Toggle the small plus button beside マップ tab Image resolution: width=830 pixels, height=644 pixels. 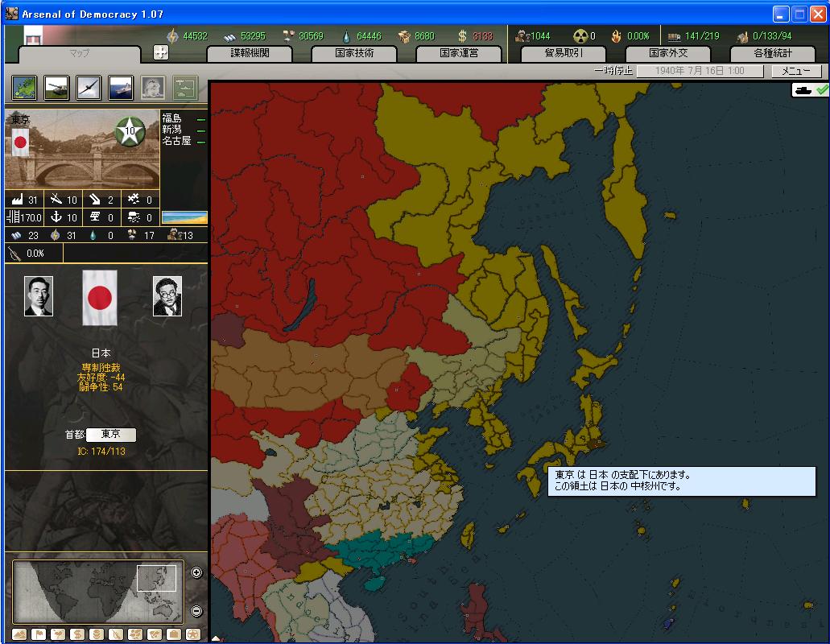click(x=160, y=53)
